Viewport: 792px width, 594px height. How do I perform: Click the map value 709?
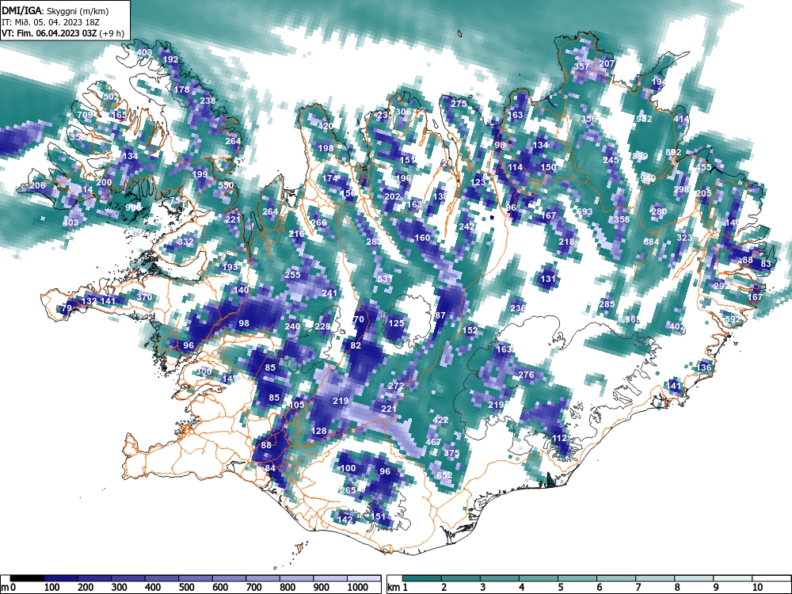click(x=85, y=115)
